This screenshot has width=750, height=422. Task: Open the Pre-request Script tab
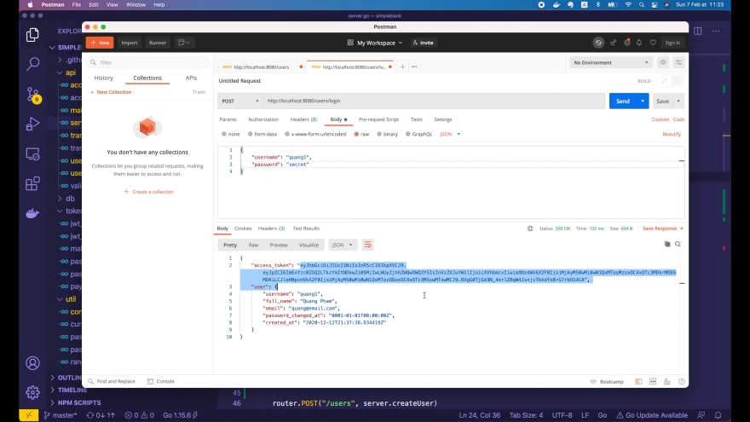[x=378, y=119]
